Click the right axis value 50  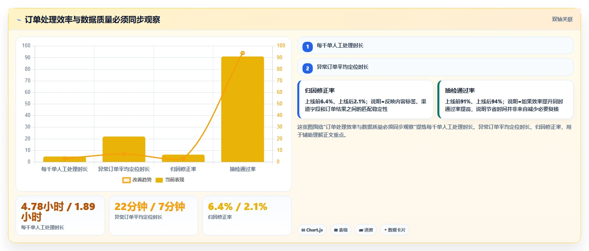279,104
